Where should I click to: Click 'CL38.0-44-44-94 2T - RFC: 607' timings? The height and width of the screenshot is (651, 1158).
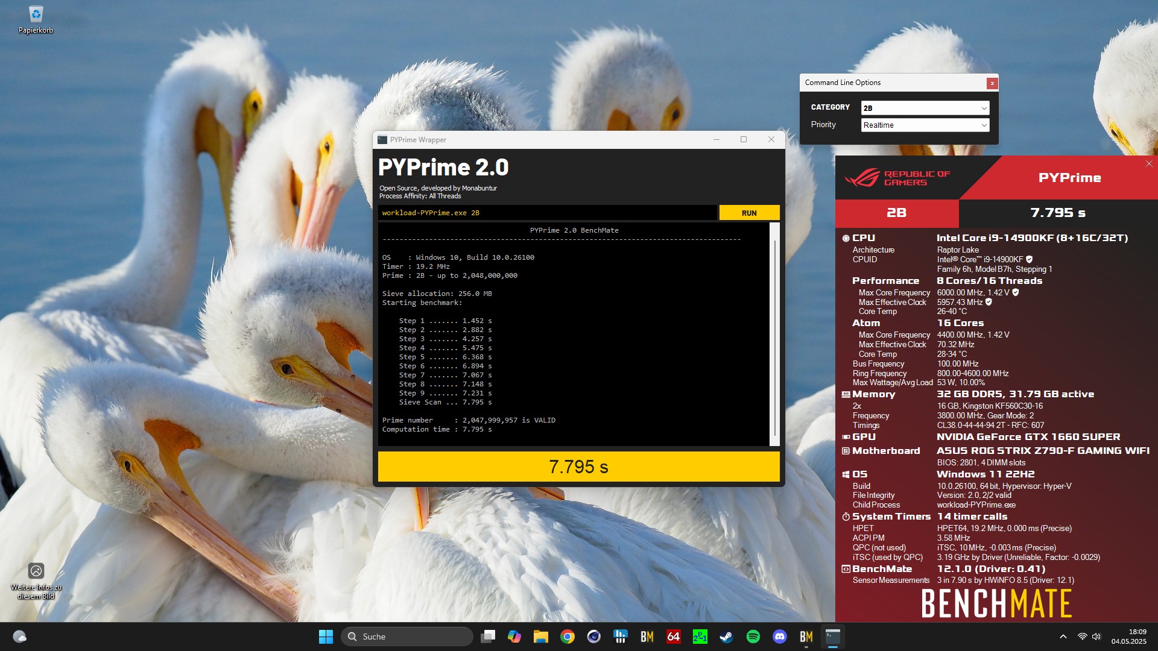click(990, 425)
